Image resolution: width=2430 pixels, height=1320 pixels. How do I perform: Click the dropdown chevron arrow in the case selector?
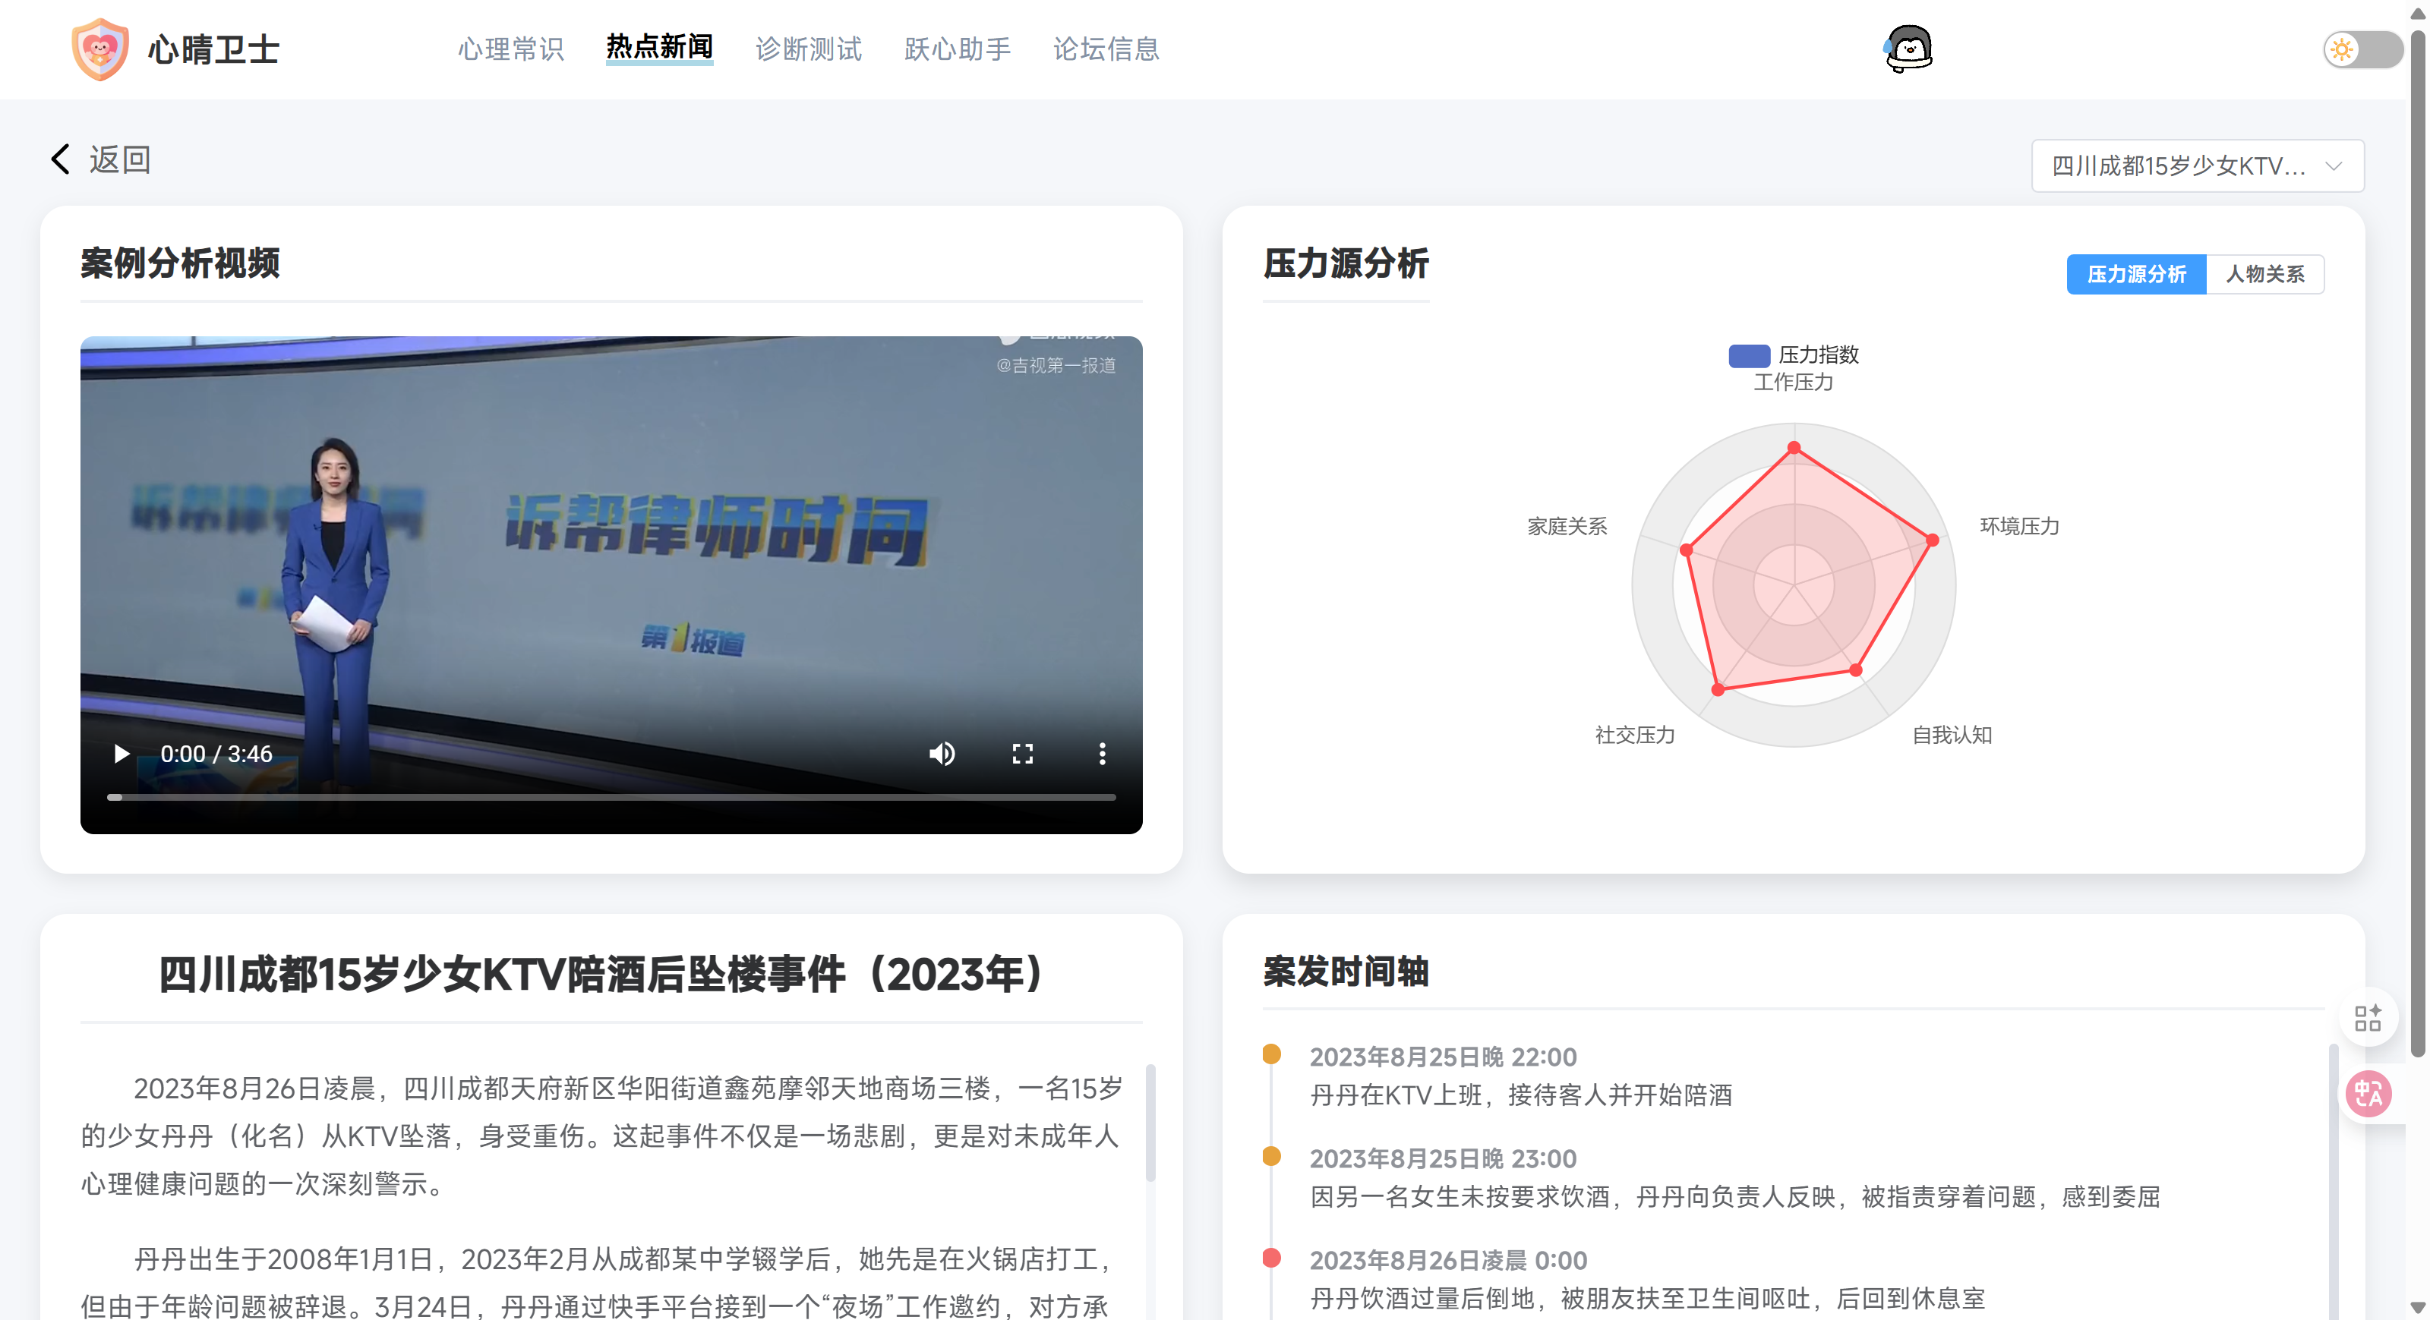(2334, 166)
